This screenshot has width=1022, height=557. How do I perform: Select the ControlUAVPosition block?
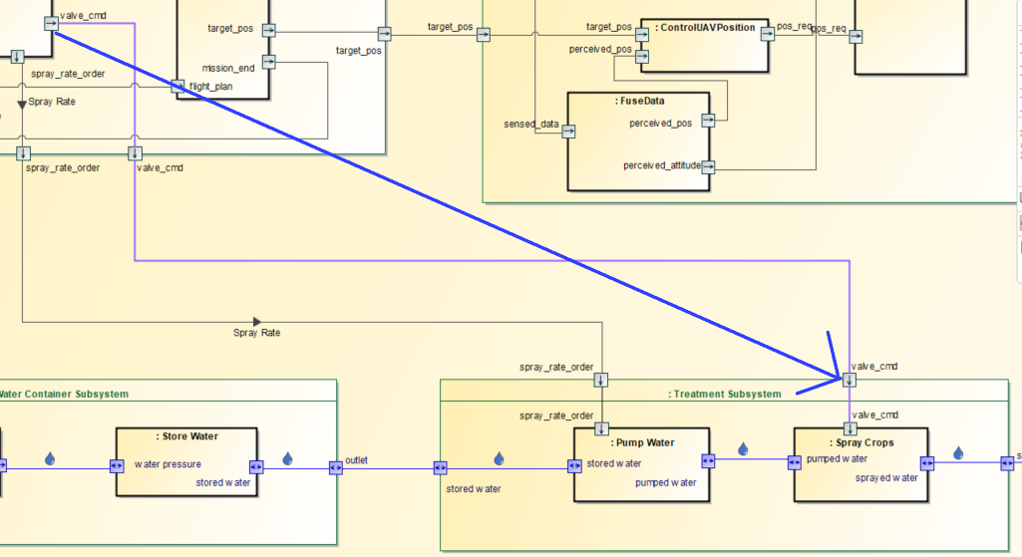(705, 46)
